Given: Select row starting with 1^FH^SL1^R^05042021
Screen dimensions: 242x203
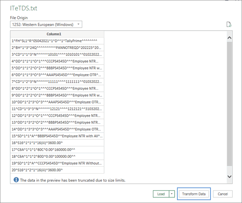Looking at the screenshot, I should tap(57, 41).
